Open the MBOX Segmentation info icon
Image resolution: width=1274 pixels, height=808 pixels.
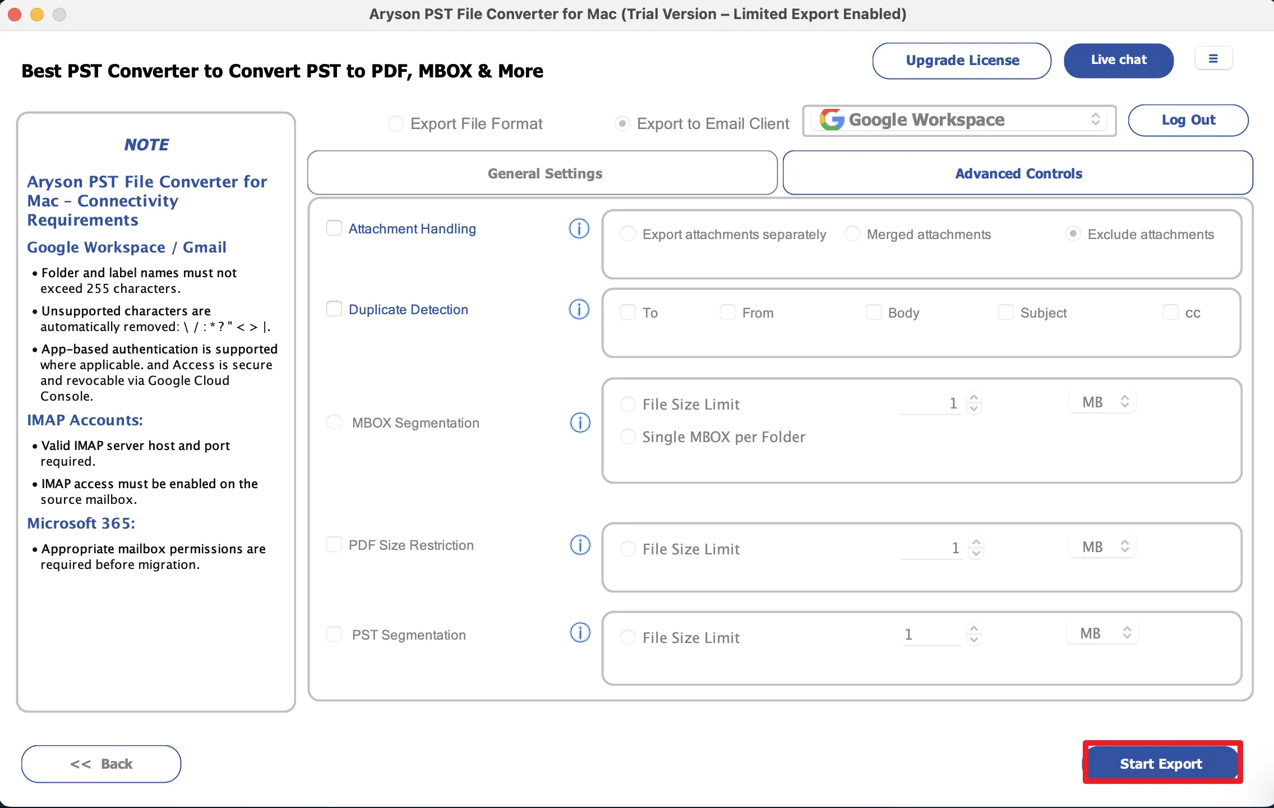pos(580,423)
